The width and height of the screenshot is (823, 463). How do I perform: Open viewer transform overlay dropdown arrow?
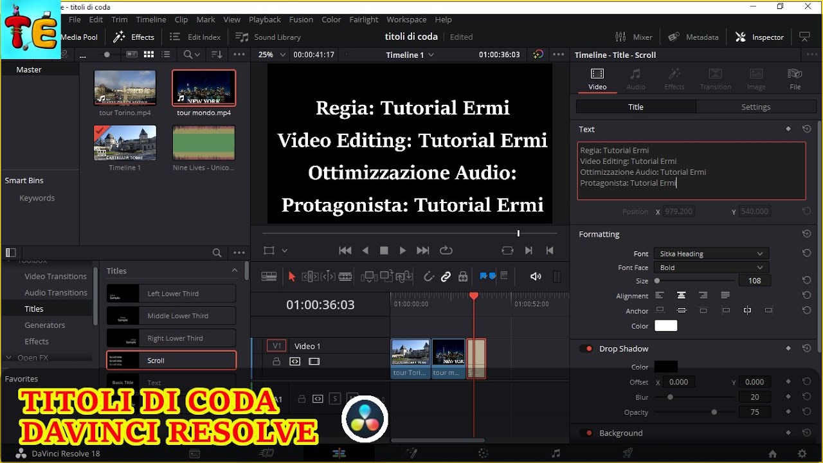click(x=284, y=250)
